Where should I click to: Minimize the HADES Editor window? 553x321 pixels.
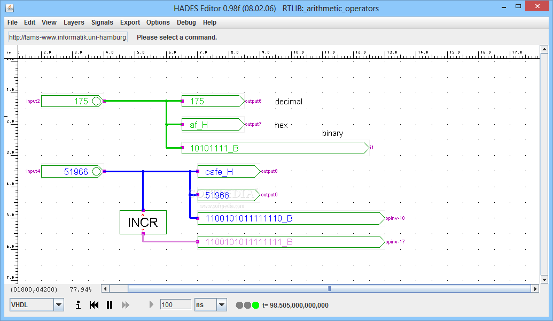pyautogui.click(x=504, y=7)
